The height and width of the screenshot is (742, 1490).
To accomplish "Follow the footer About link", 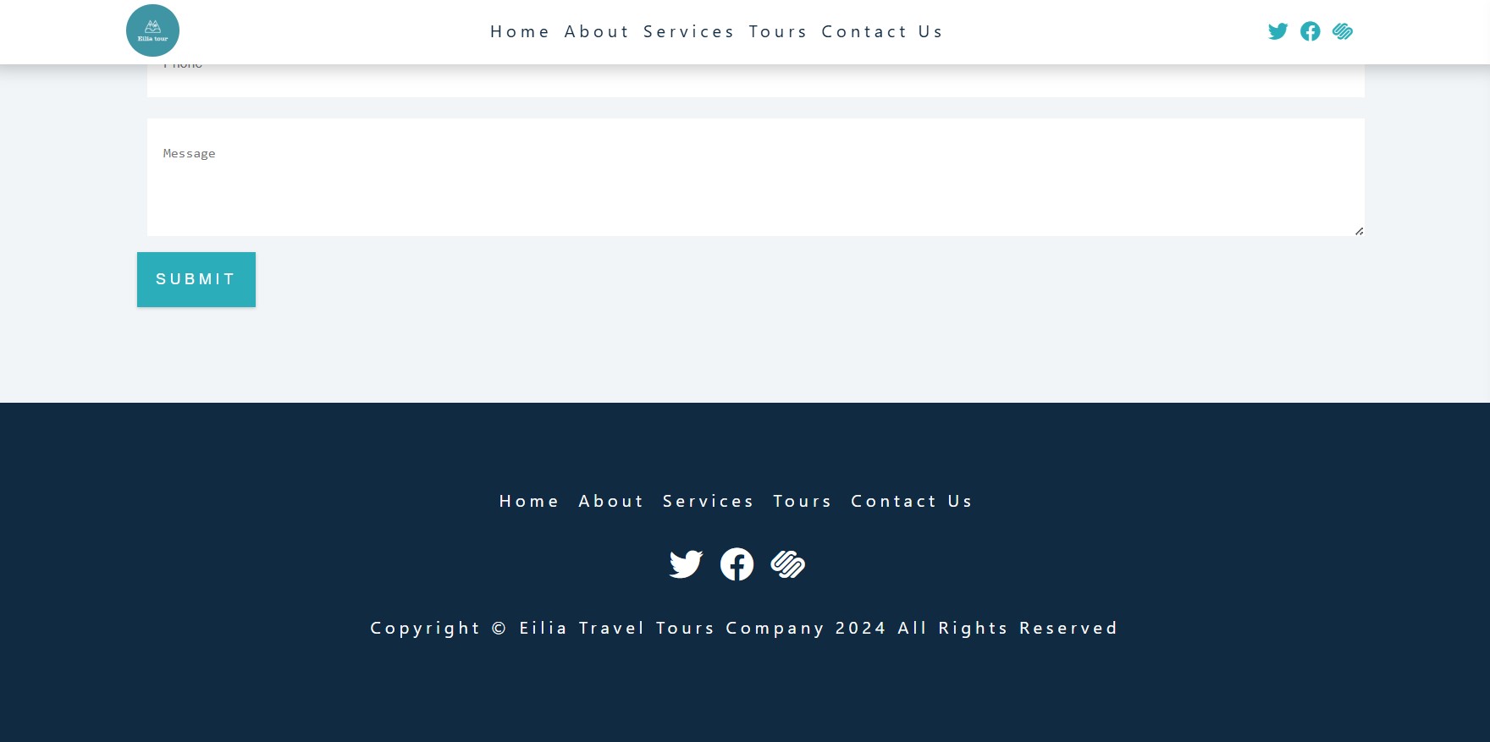I will click(610, 501).
